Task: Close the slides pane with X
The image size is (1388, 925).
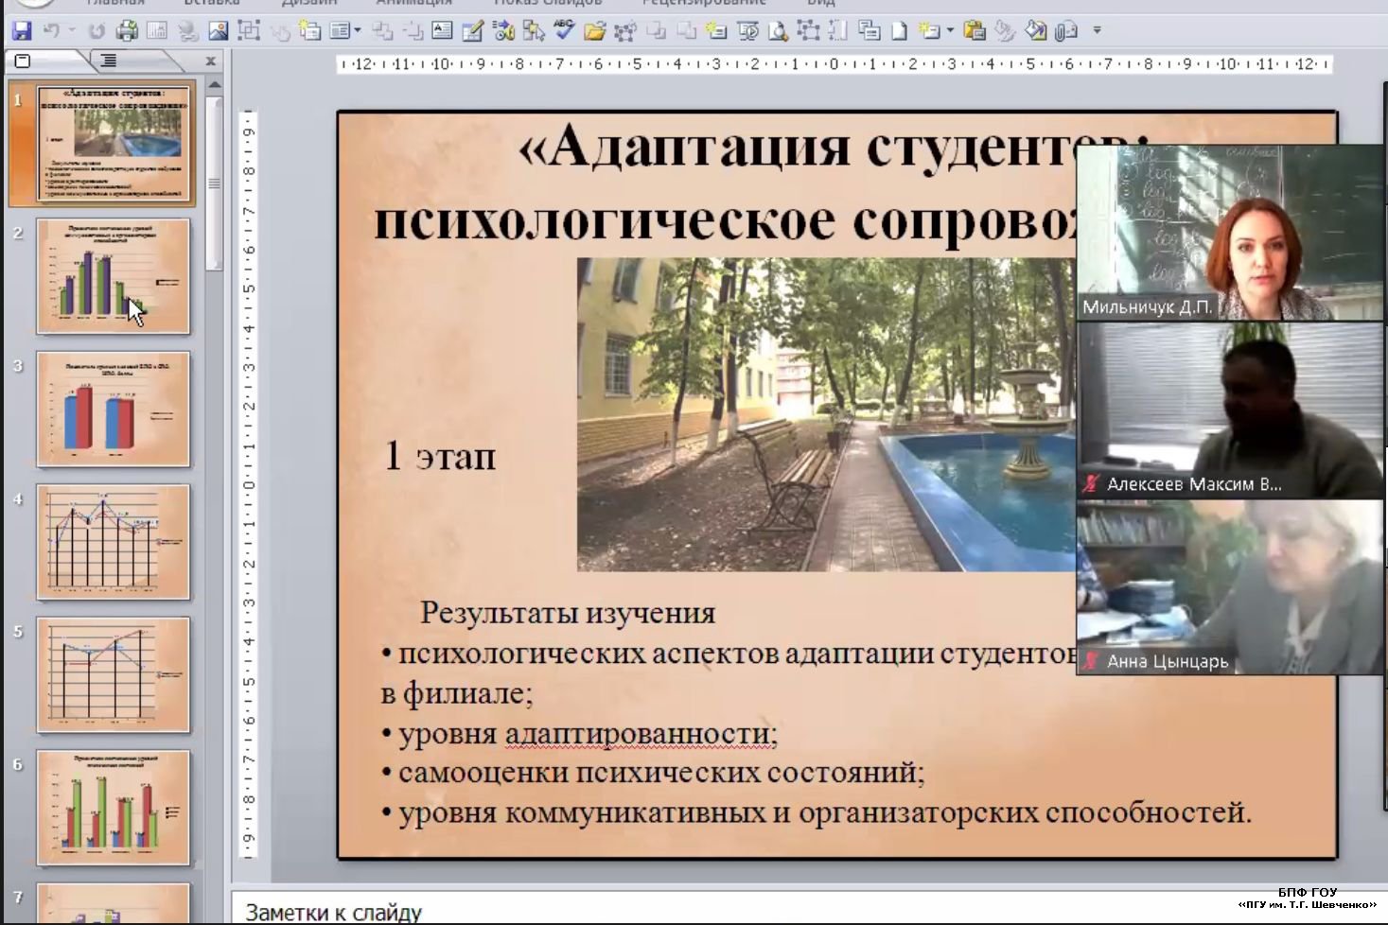Action: pyautogui.click(x=210, y=61)
